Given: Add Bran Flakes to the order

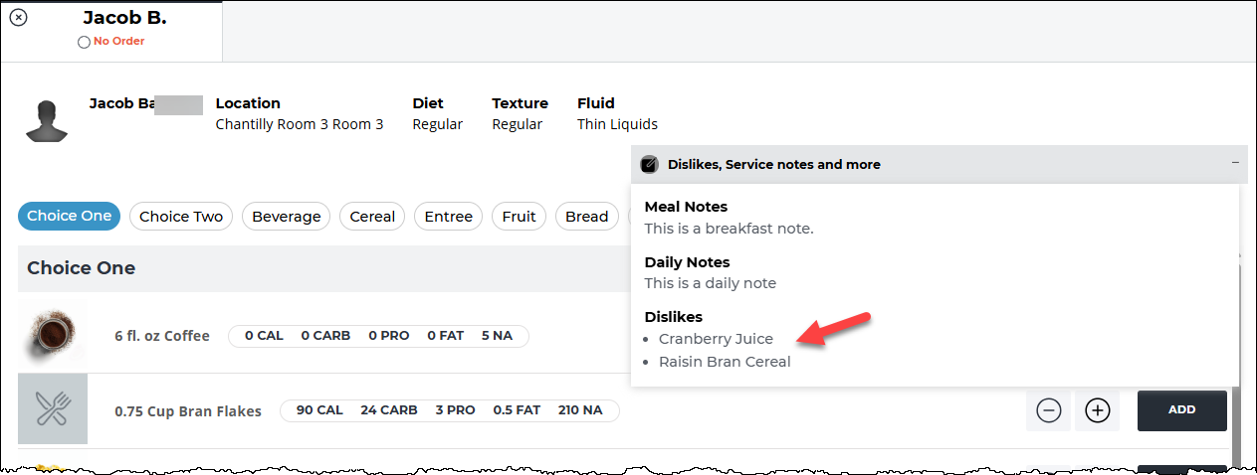Looking at the screenshot, I should (x=1182, y=409).
